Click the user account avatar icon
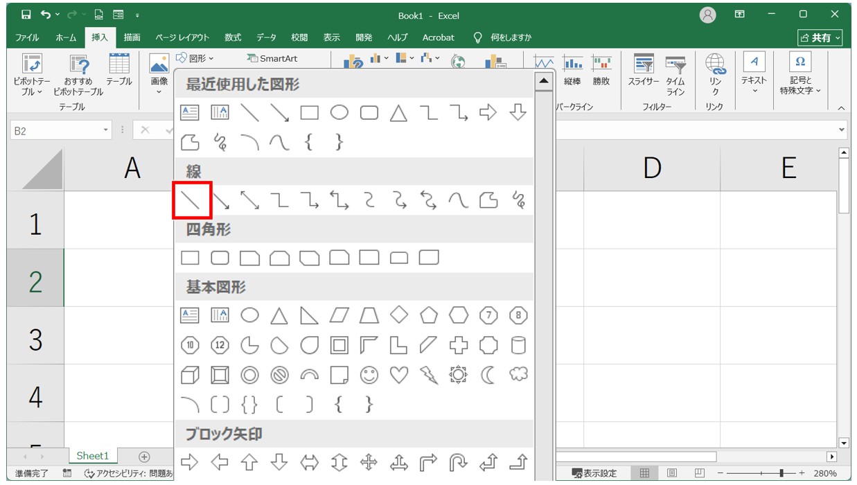 [707, 15]
